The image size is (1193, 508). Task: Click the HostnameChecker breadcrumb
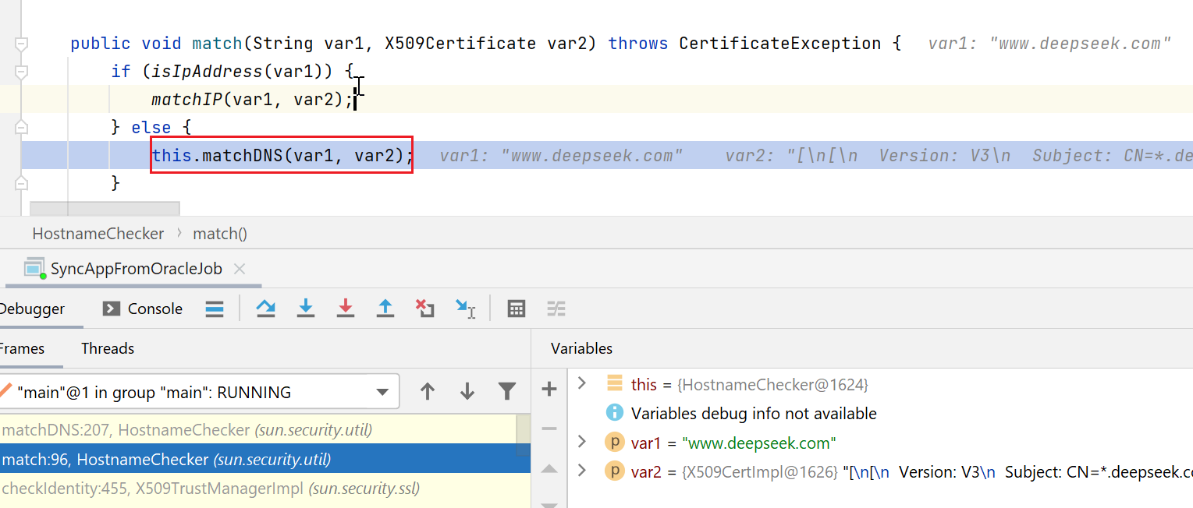(98, 234)
